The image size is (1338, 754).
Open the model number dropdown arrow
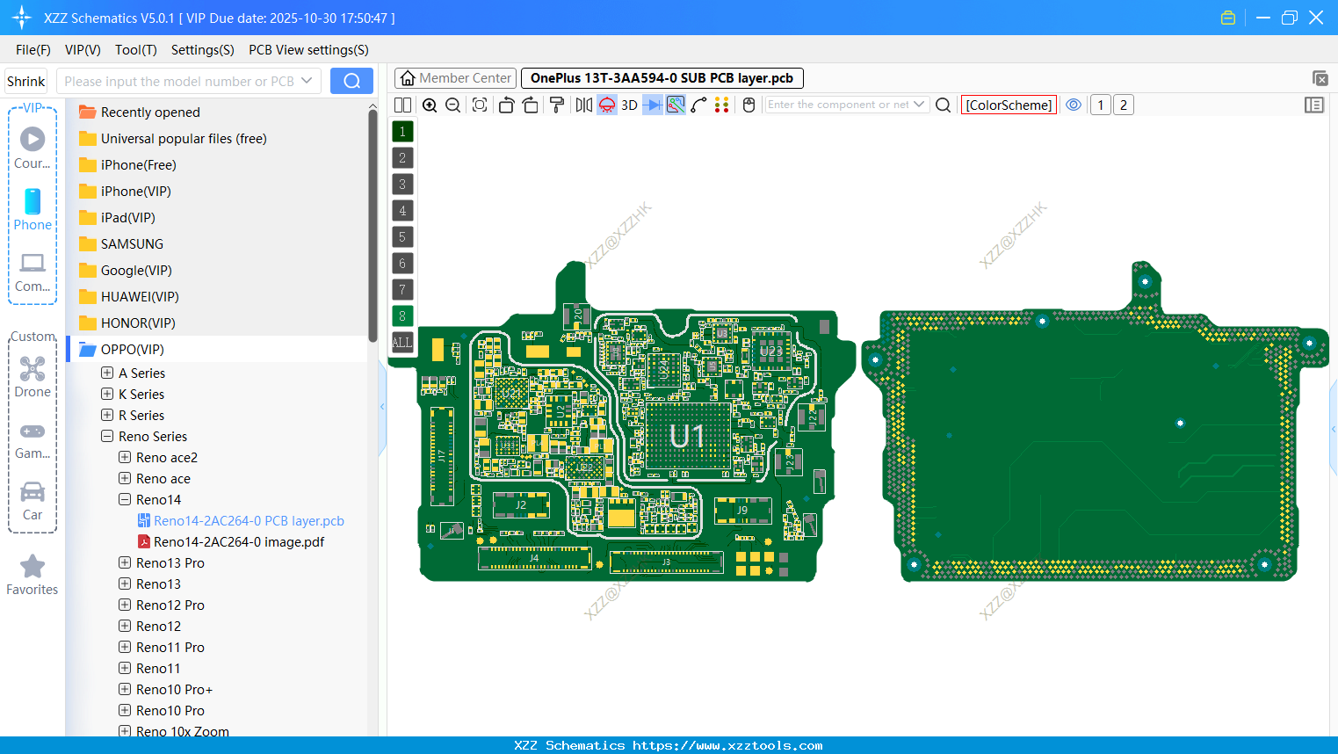pyautogui.click(x=307, y=81)
